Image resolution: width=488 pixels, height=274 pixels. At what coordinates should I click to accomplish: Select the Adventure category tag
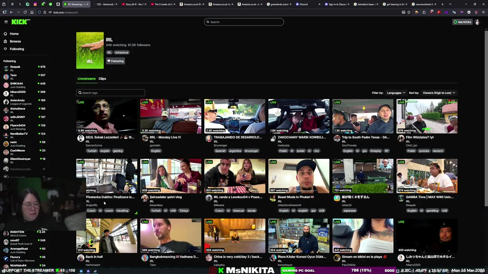[122, 53]
